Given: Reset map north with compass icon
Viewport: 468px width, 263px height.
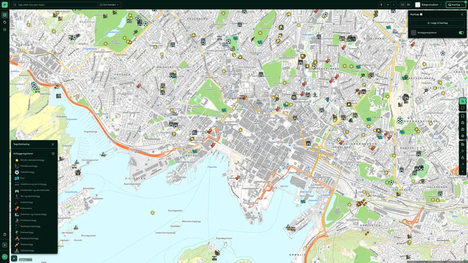Looking at the screenshot, I should [x=381, y=5].
